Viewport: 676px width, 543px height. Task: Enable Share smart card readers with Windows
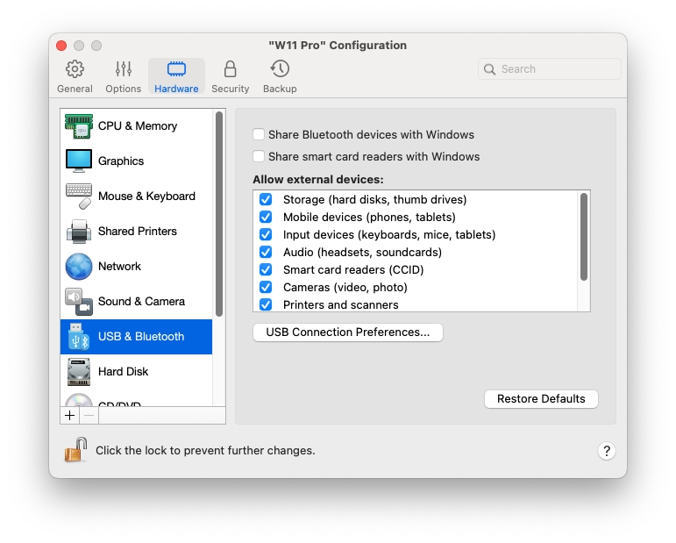259,157
